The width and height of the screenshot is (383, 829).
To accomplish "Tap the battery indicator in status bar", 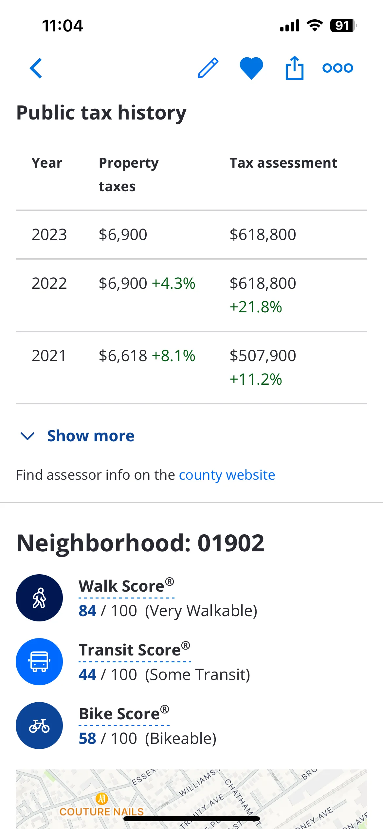I will point(343,26).
